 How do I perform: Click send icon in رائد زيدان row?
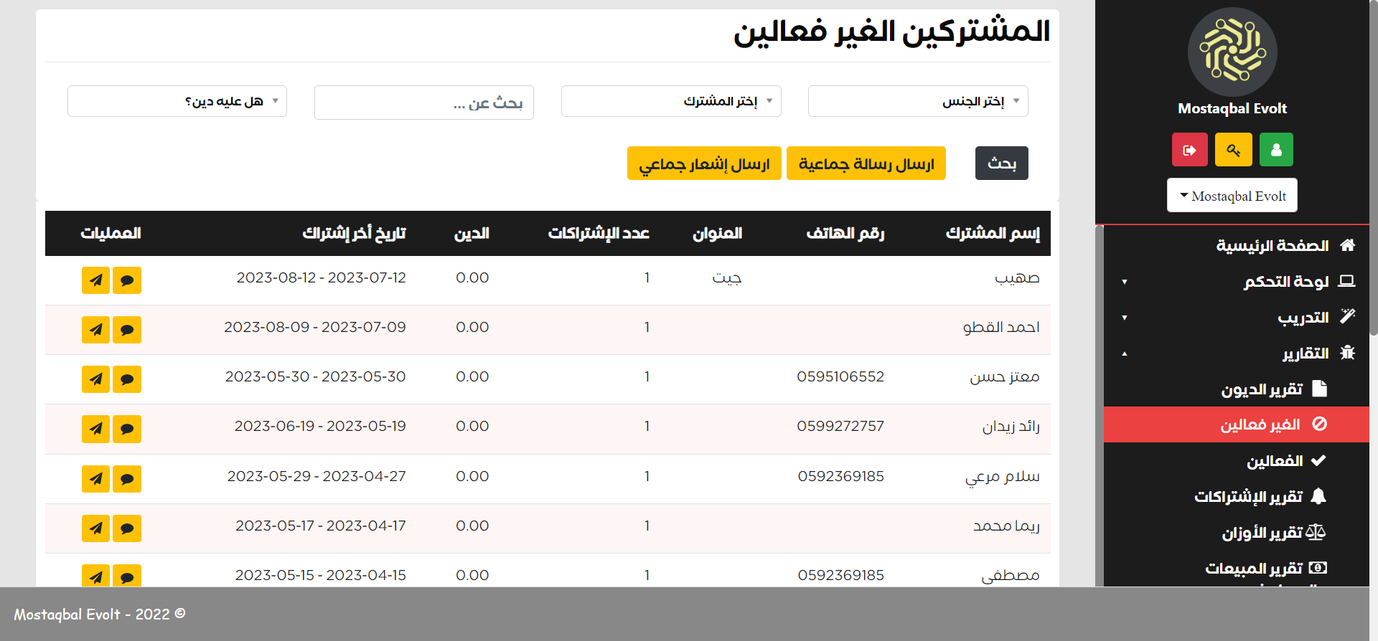coord(95,429)
